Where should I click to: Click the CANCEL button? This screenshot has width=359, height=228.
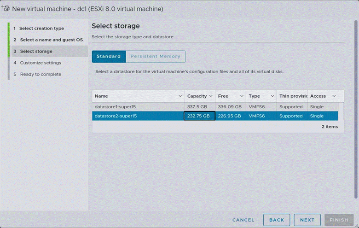243,220
